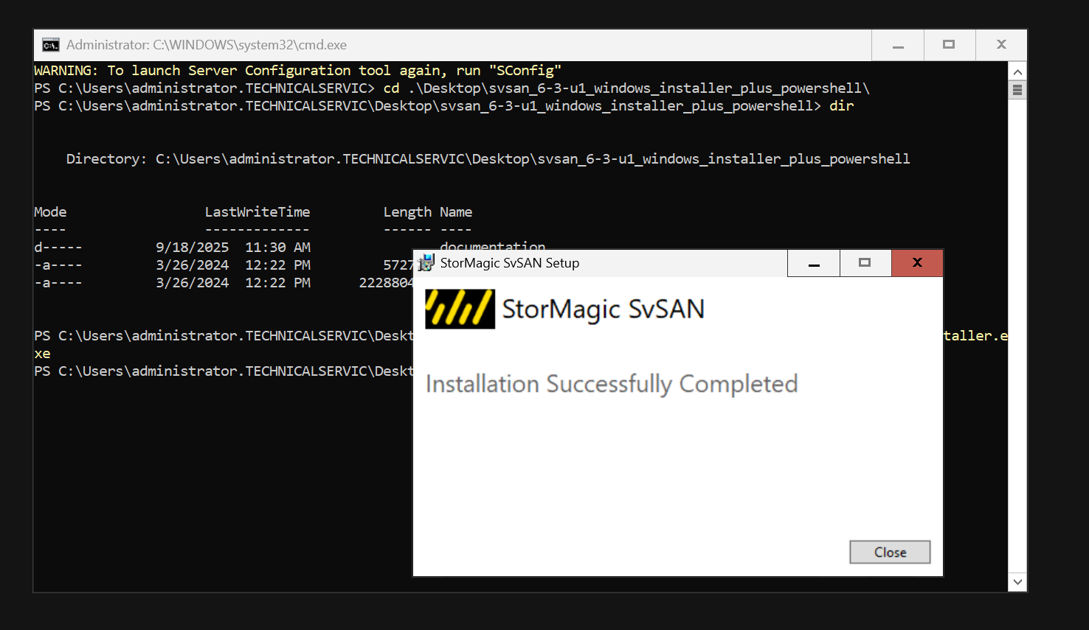
Task: Click the SConfig WARNING line in cmd
Action: 298,71
